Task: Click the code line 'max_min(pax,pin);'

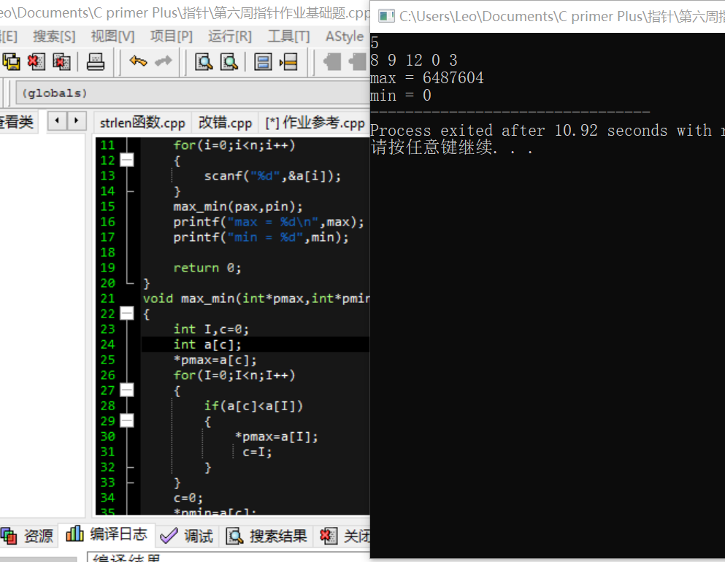Action: point(238,207)
